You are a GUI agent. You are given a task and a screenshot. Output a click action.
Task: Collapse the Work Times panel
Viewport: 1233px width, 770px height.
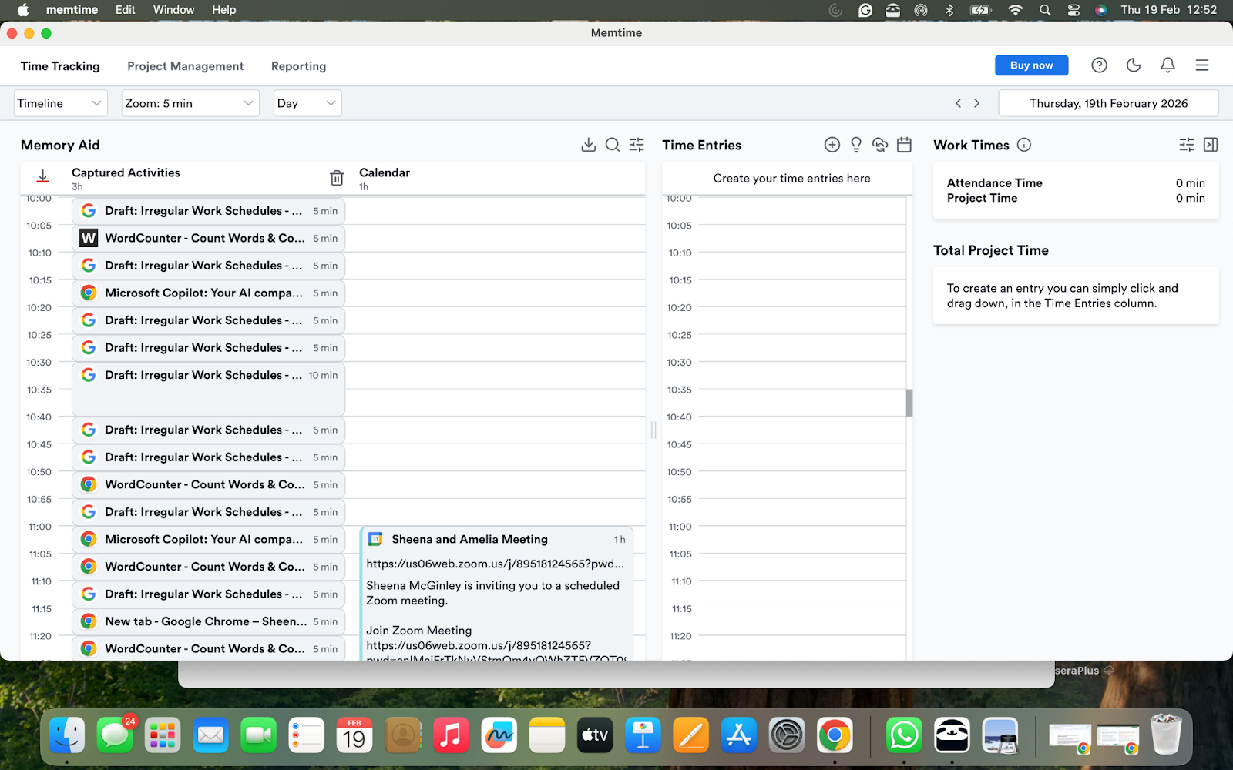(1210, 145)
